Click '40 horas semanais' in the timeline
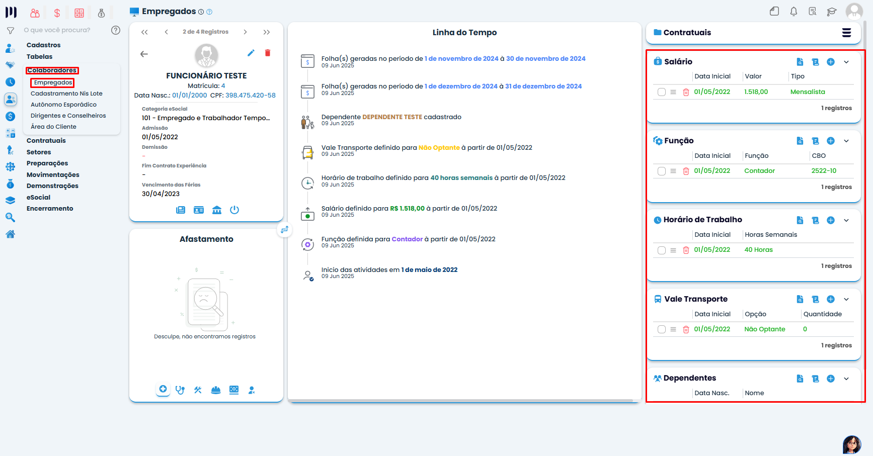The width and height of the screenshot is (873, 456). tap(461, 178)
